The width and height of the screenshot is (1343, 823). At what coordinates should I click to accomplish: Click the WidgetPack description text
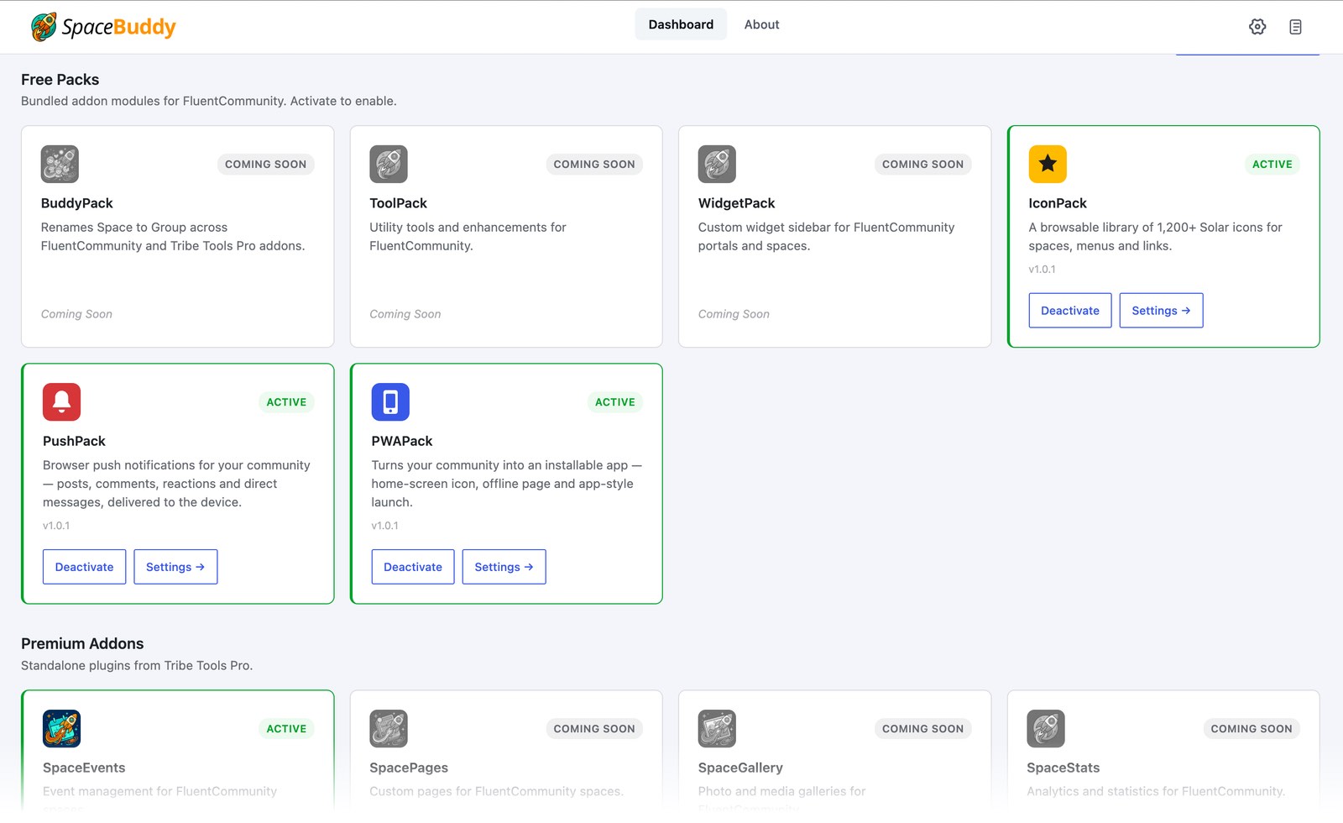point(826,237)
